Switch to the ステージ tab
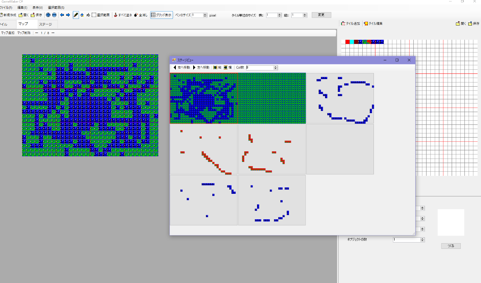 coord(45,24)
